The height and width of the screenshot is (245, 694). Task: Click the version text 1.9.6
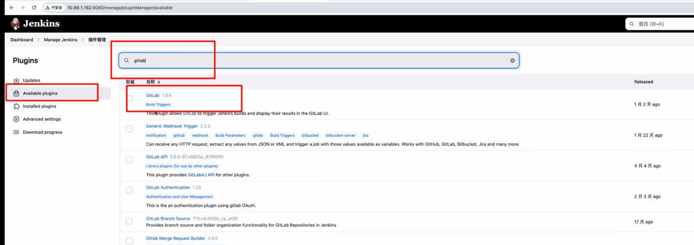click(x=167, y=95)
